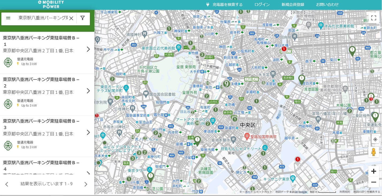Screen dimensions: 382x196
Task: Click the green cluster marker numbered 9
Action: pos(227,84)
